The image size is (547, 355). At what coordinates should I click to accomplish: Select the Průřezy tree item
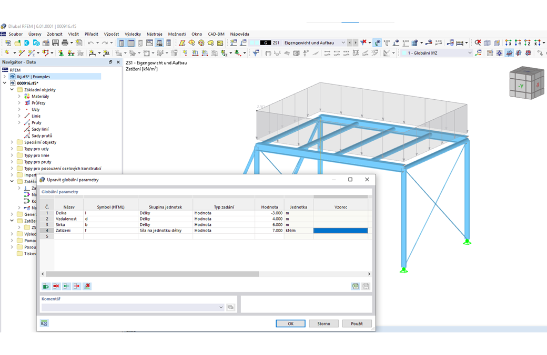pyautogui.click(x=38, y=103)
